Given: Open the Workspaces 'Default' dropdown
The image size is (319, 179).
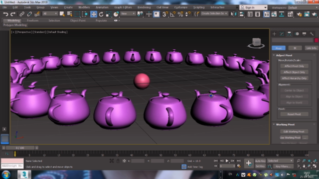Looking at the screenshot, I should (303, 8).
